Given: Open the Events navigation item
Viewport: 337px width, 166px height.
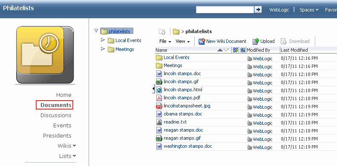Looking at the screenshot, I should tap(62, 126).
